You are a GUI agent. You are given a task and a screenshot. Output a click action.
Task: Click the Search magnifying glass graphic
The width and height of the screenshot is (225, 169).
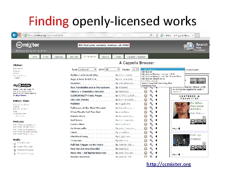tap(189, 47)
